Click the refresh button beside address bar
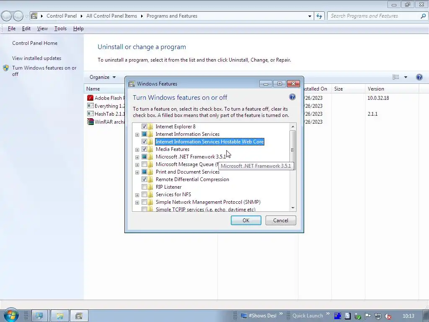The width and height of the screenshot is (429, 322). tap(319, 16)
